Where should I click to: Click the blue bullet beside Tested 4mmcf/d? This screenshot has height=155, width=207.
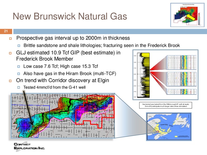(x=19, y=87)
